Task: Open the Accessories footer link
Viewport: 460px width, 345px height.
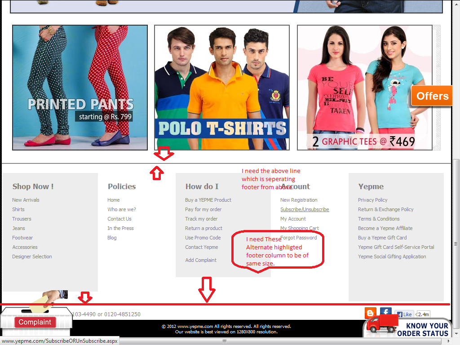Action: click(25, 247)
